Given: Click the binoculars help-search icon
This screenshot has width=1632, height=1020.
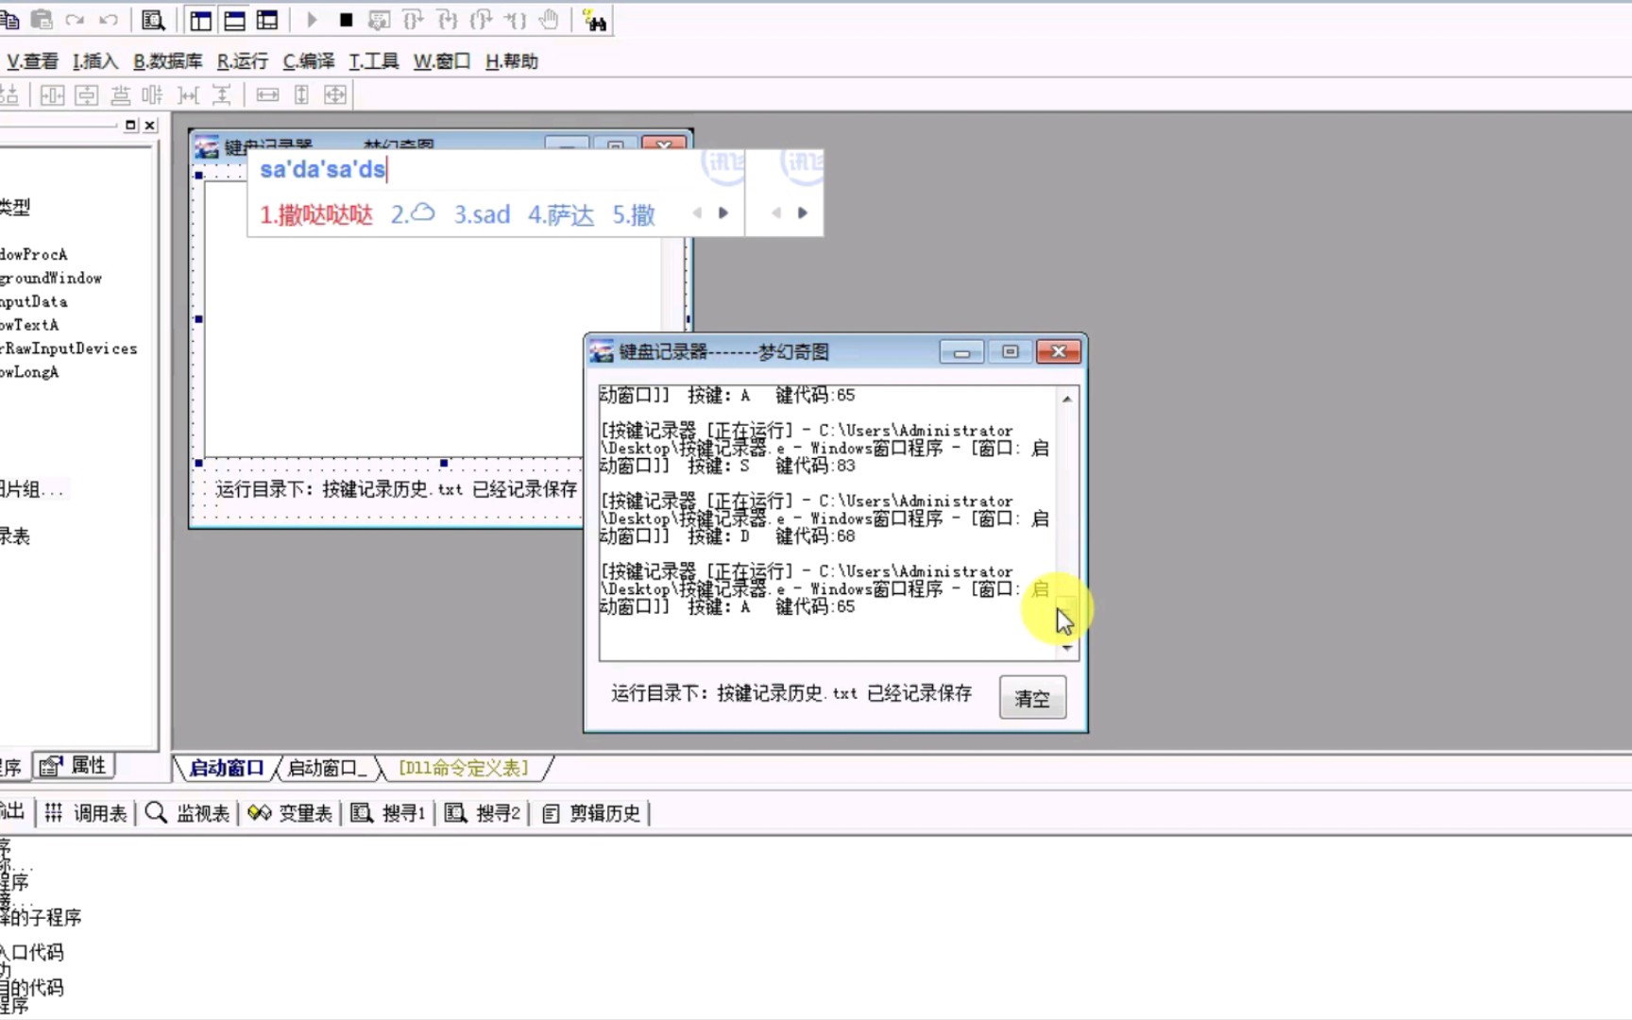Looking at the screenshot, I should pos(595,20).
